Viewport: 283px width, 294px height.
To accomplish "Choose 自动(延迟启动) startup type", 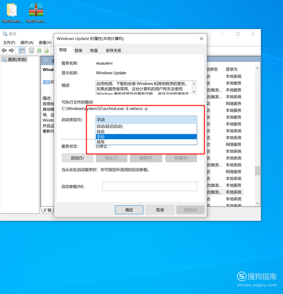I will point(146,126).
